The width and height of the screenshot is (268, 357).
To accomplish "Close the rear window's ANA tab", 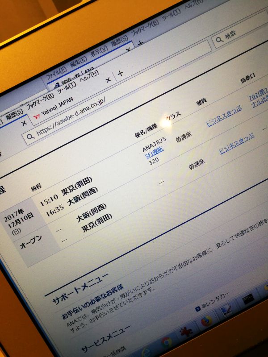I will [128, 49].
